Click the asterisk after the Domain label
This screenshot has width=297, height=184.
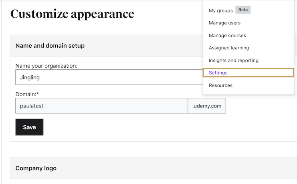[x=37, y=94]
